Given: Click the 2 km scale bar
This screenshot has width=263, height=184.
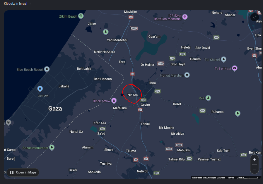Looking at the screenshot, I should (x=247, y=178).
